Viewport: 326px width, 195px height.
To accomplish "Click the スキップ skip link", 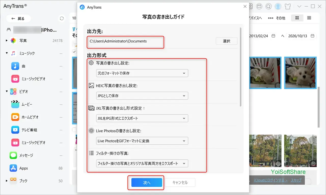I will click(296, 180).
